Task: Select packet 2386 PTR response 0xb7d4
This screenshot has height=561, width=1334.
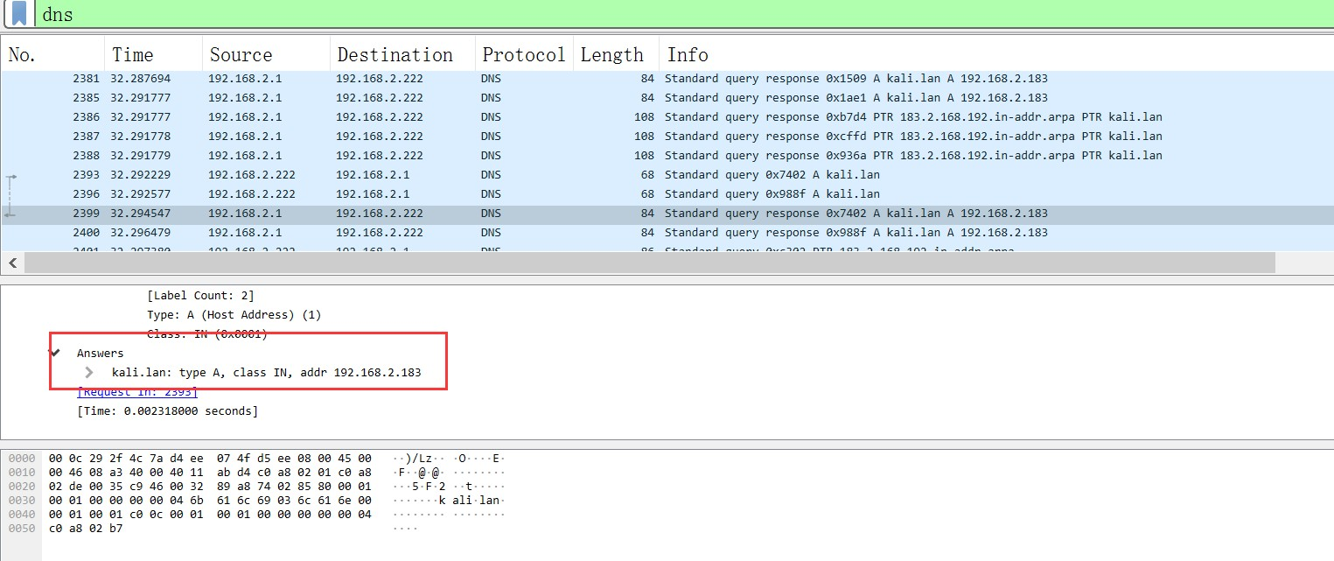Action: (667, 117)
